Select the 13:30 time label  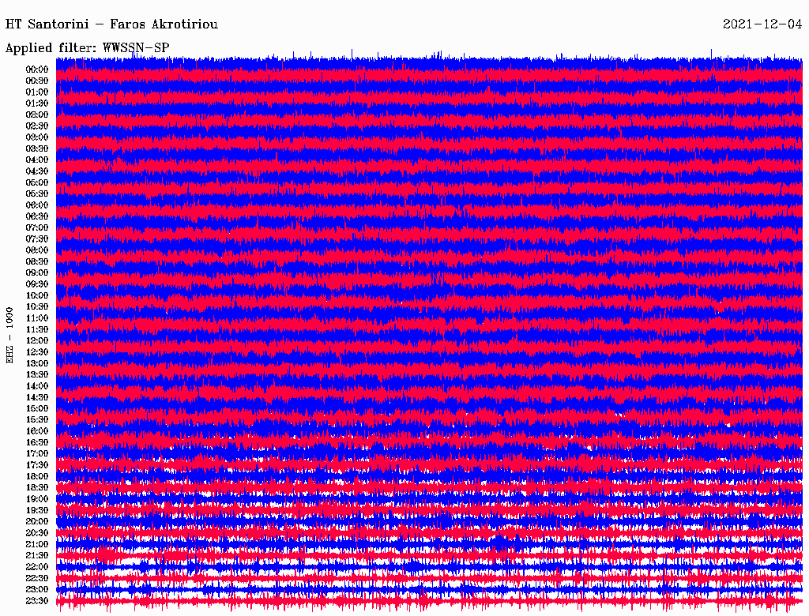click(36, 374)
